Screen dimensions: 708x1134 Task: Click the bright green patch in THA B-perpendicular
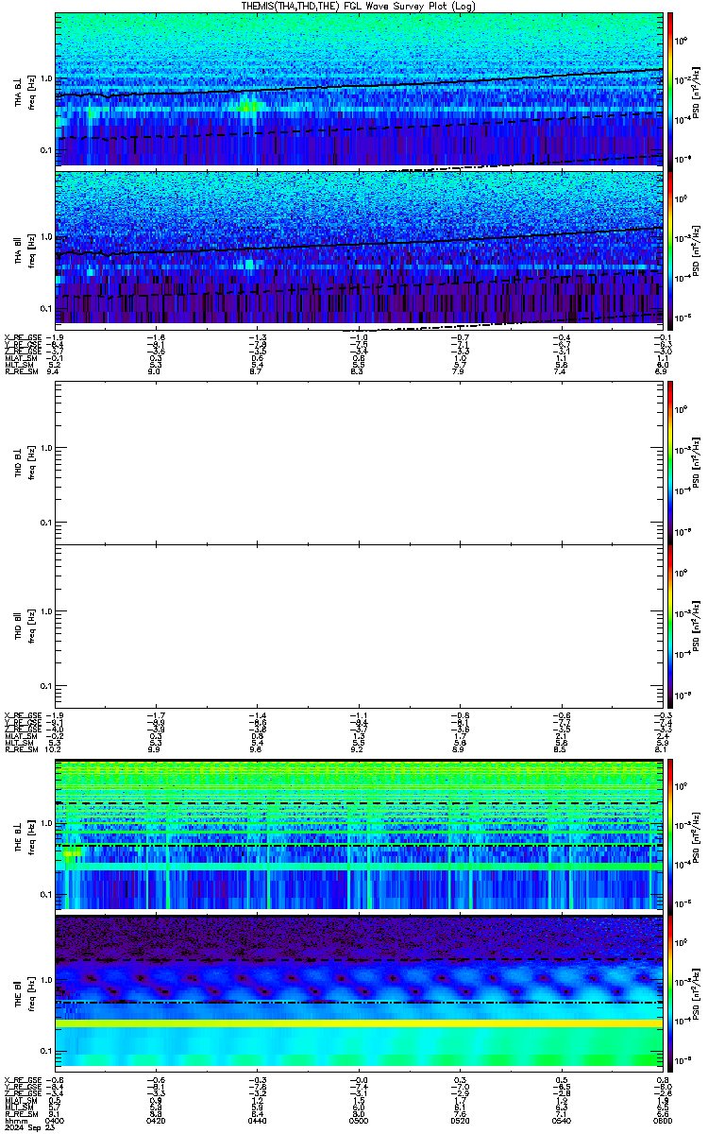click(249, 107)
